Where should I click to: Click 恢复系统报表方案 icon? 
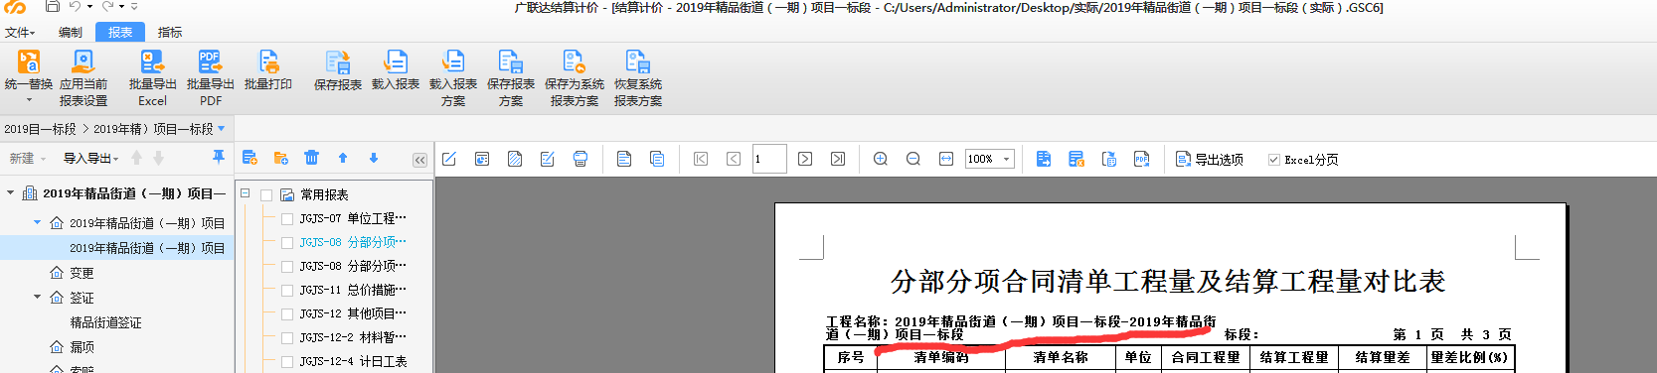[x=638, y=62]
